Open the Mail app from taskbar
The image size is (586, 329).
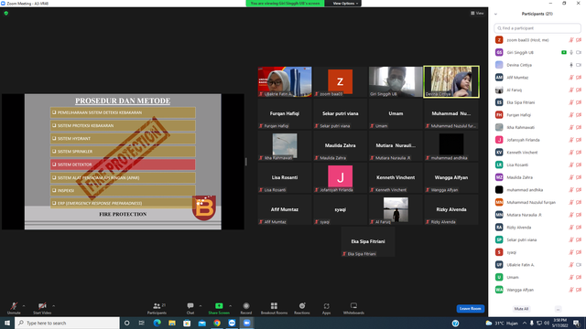coord(201,323)
